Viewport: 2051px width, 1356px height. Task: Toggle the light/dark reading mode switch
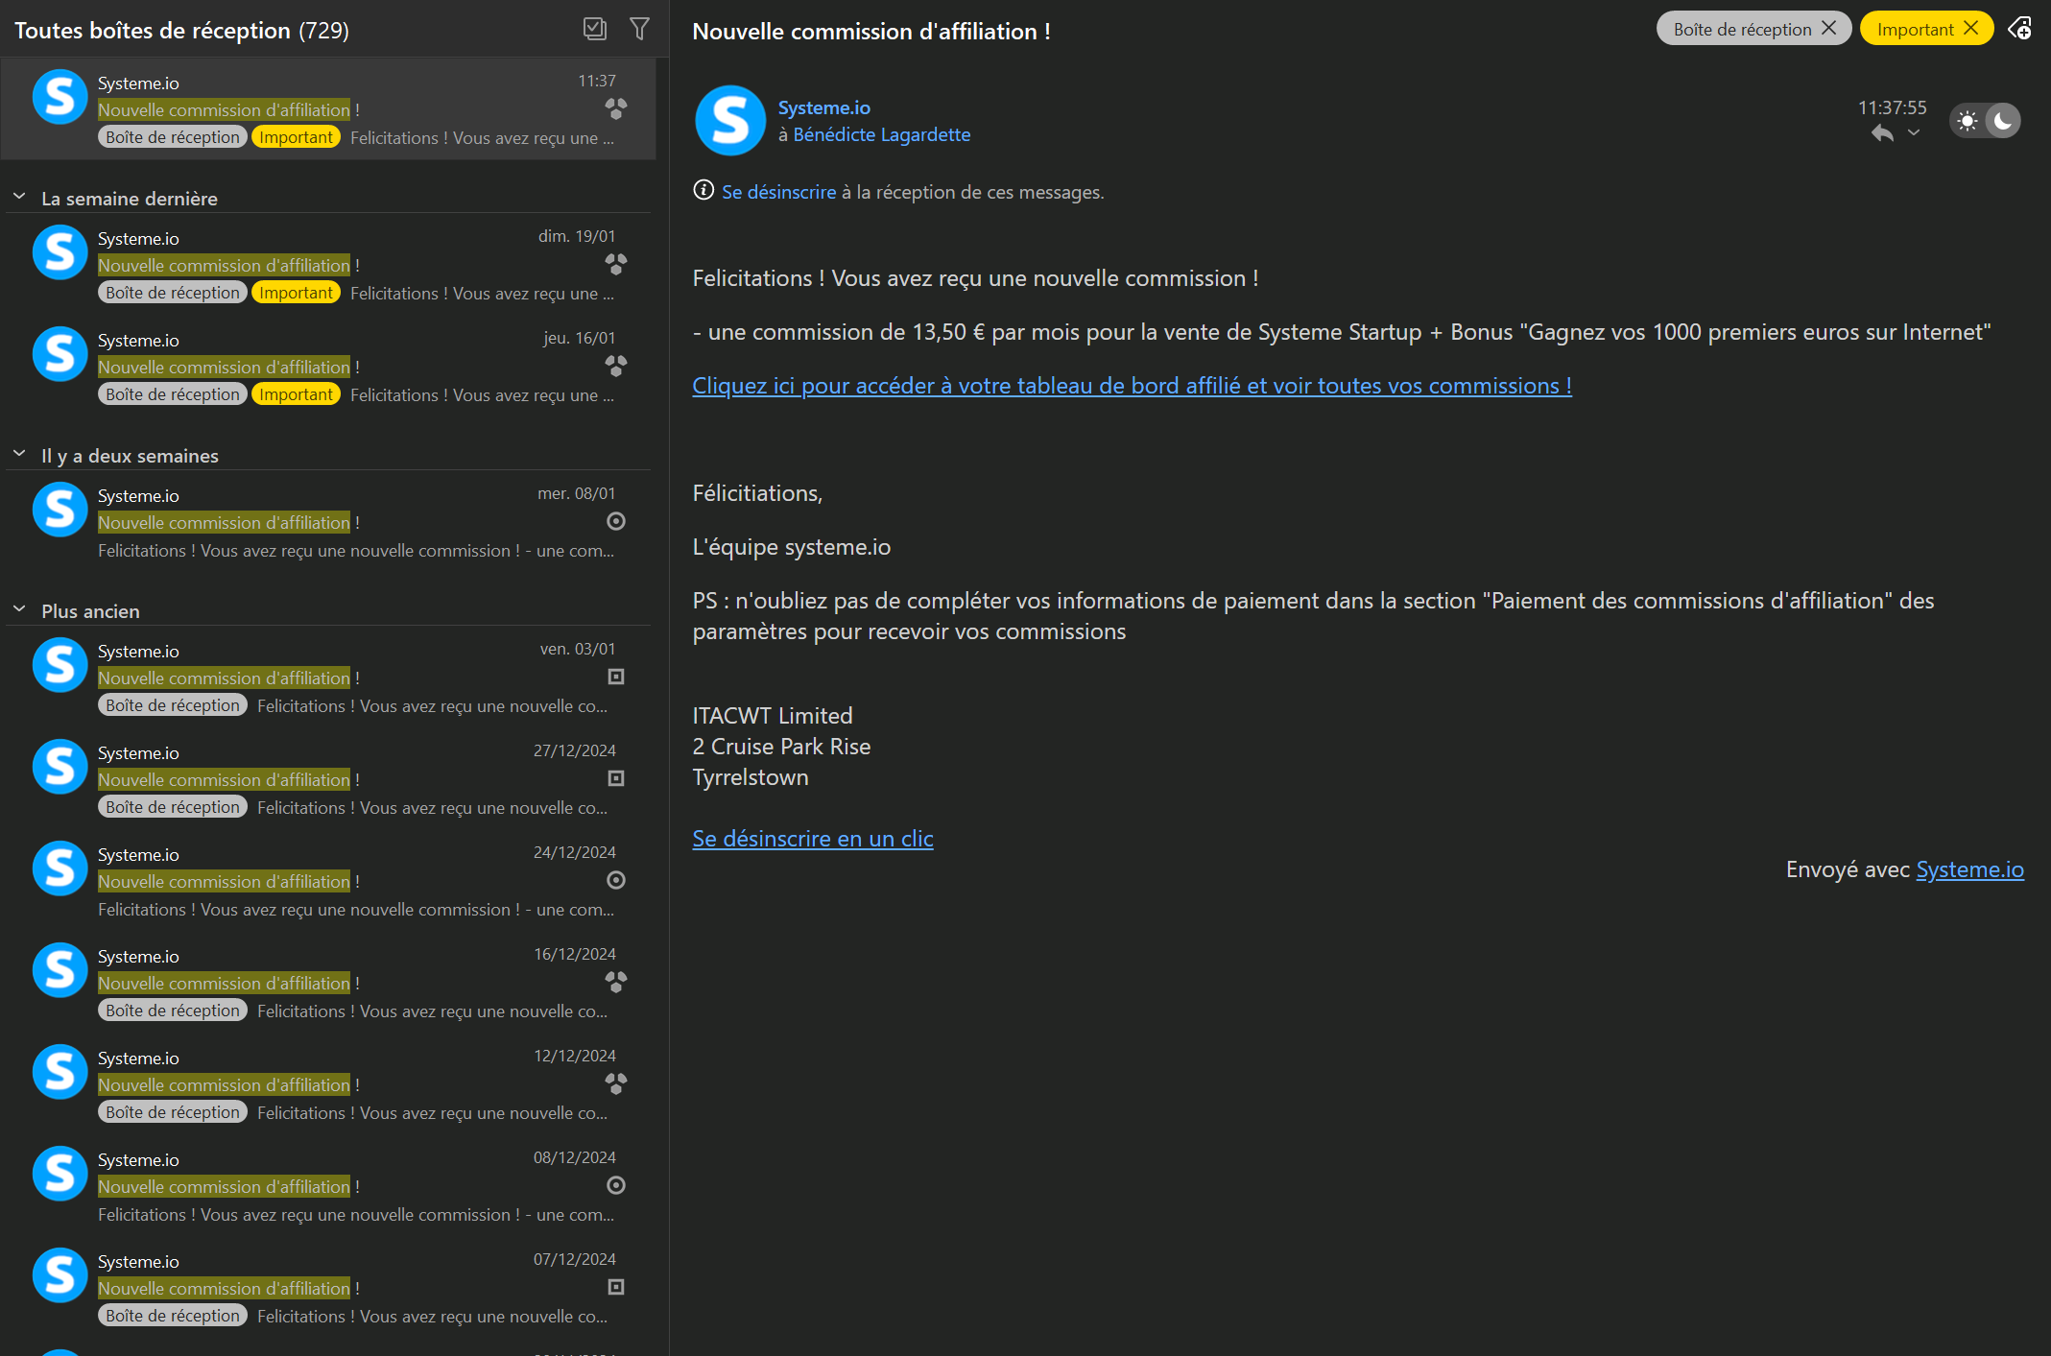[x=1985, y=121]
